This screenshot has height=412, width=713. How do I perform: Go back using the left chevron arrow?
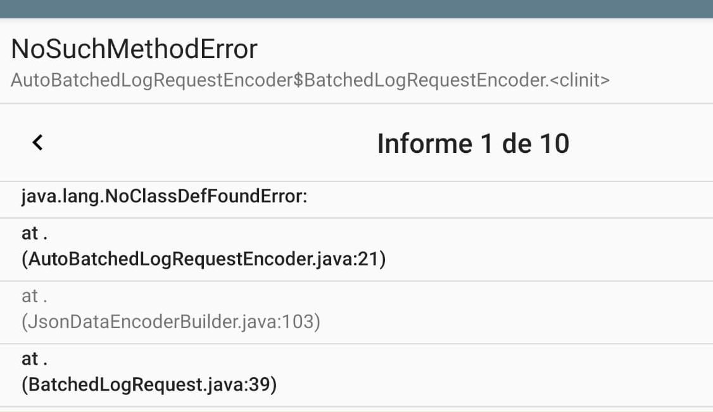click(x=37, y=143)
